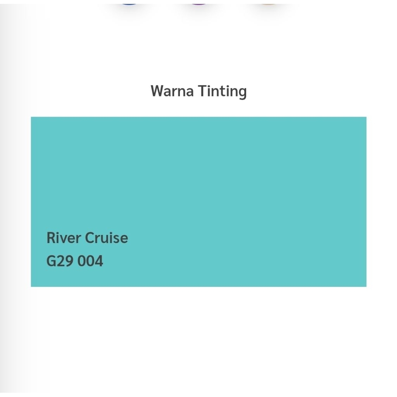This screenshot has height=397, width=397.
Task: Click the G29 004 color code
Action: click(x=75, y=261)
